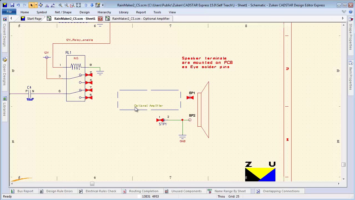
Task: Select the C4 capacitor symbol
Action: 30,93
